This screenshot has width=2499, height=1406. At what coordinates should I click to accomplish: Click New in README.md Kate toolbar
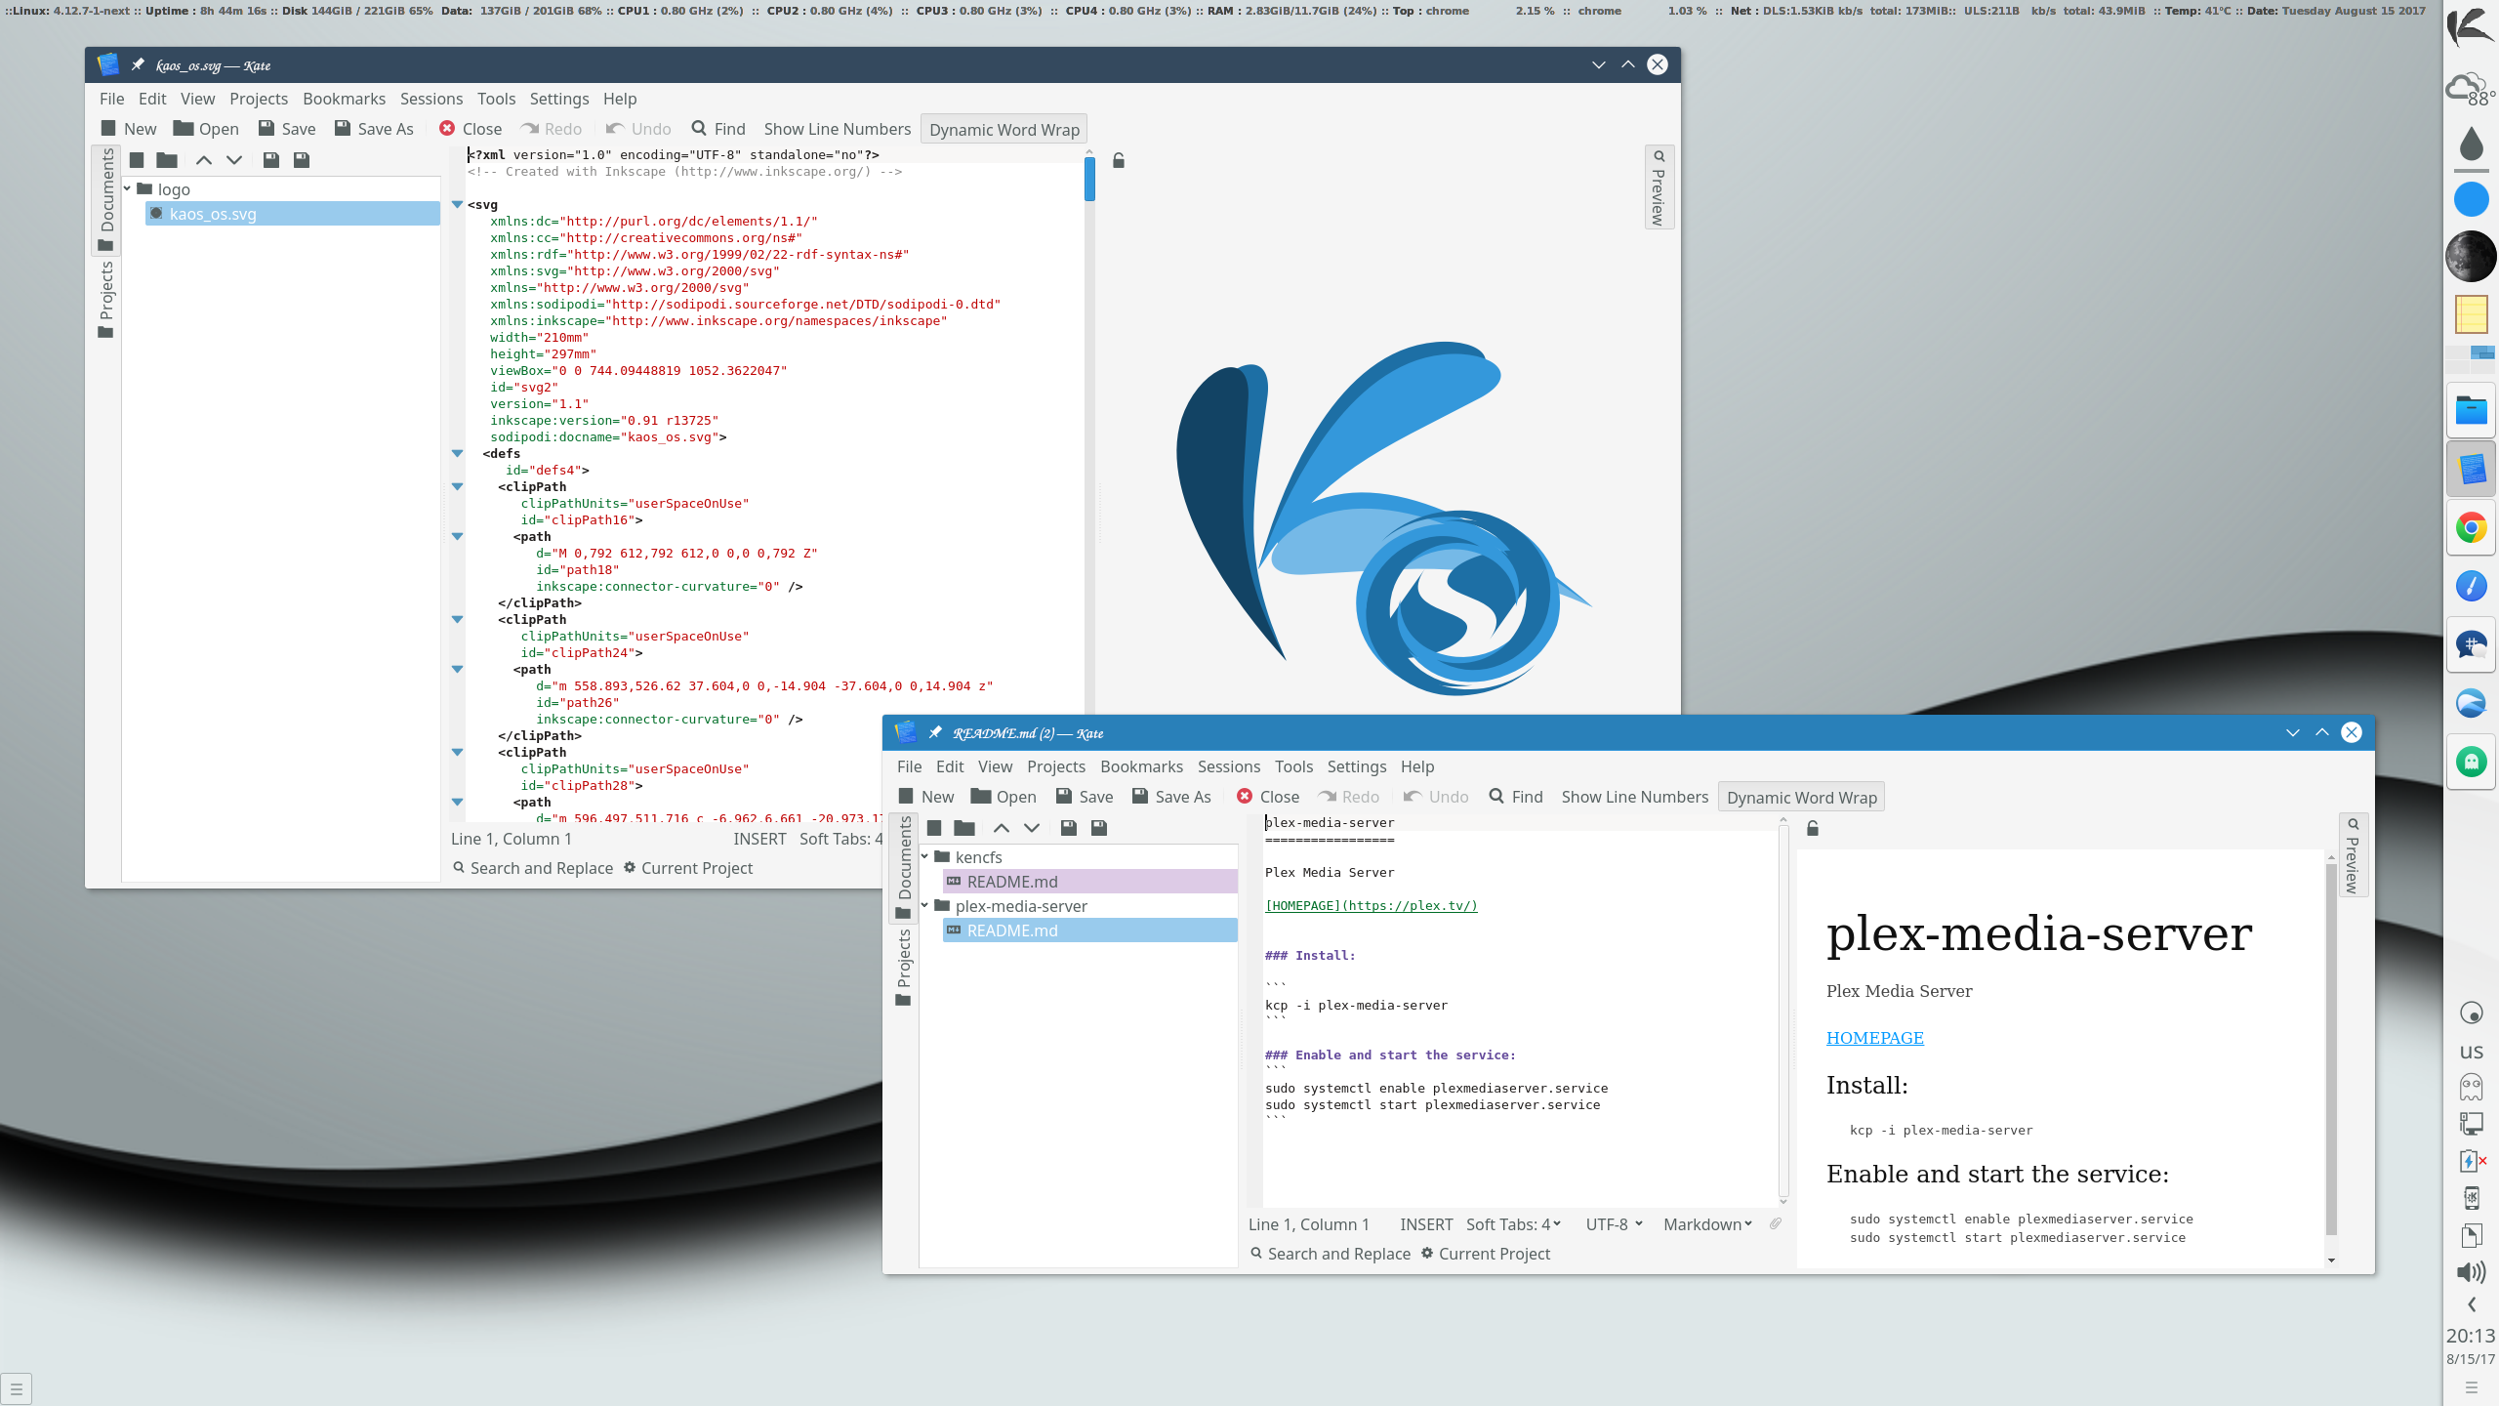(x=926, y=797)
